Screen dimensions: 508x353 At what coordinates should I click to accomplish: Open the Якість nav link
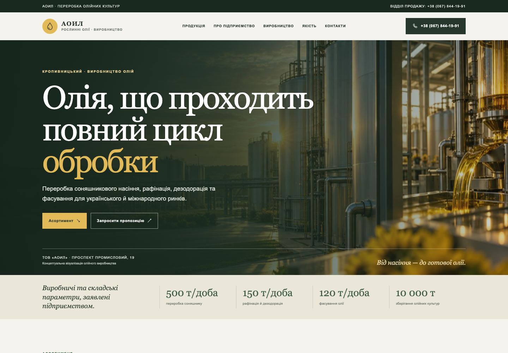pyautogui.click(x=309, y=26)
